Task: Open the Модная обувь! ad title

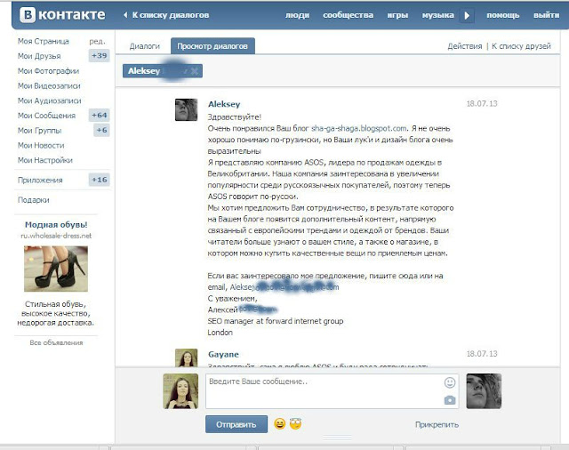Action: click(56, 225)
